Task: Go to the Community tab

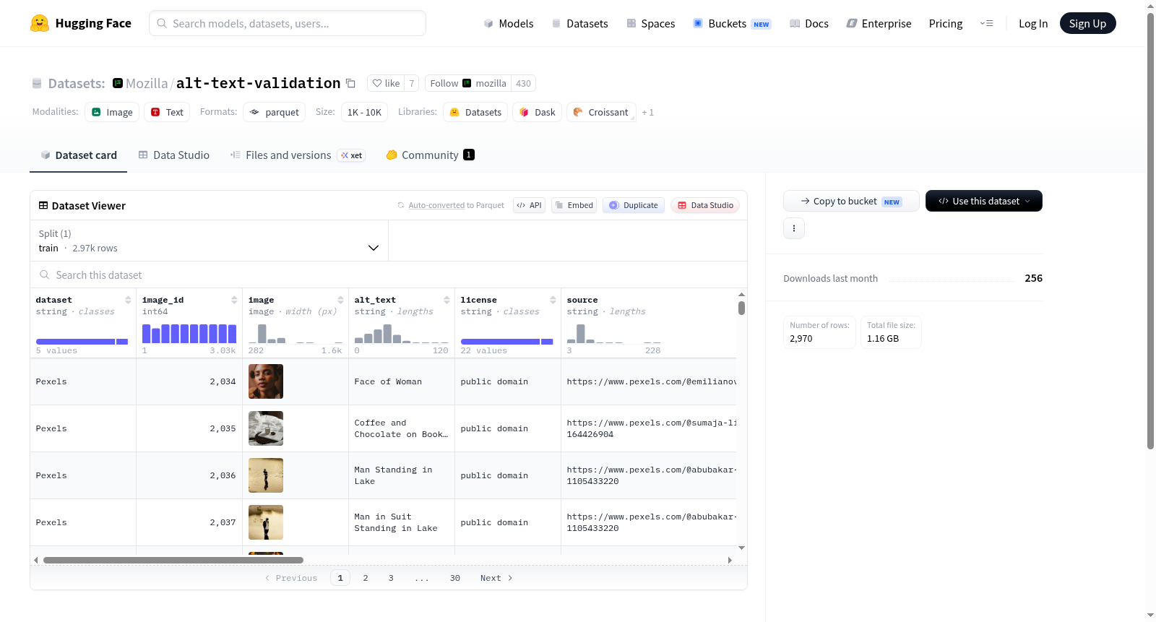Action: 430,155
